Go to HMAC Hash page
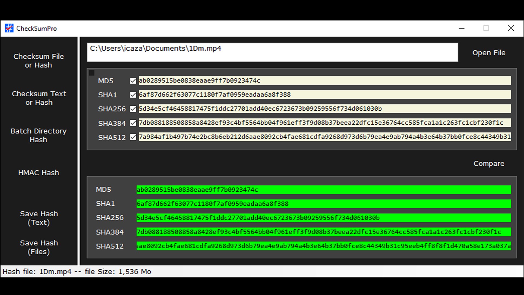The height and width of the screenshot is (295, 524). tap(38, 173)
